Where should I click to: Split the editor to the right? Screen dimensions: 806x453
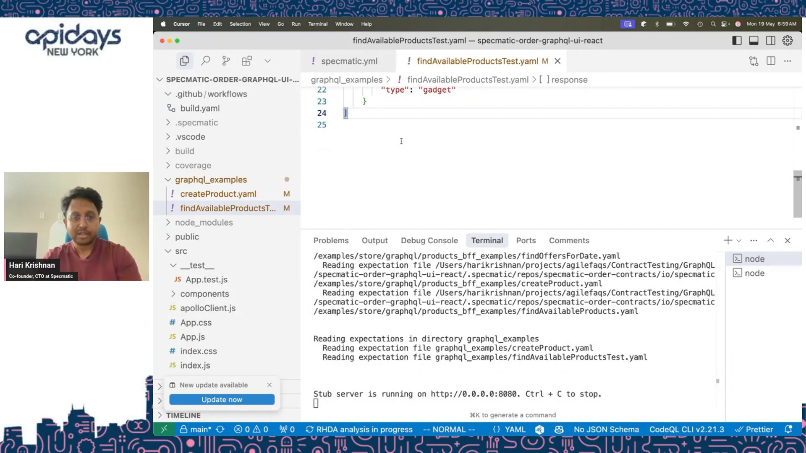pos(771,61)
